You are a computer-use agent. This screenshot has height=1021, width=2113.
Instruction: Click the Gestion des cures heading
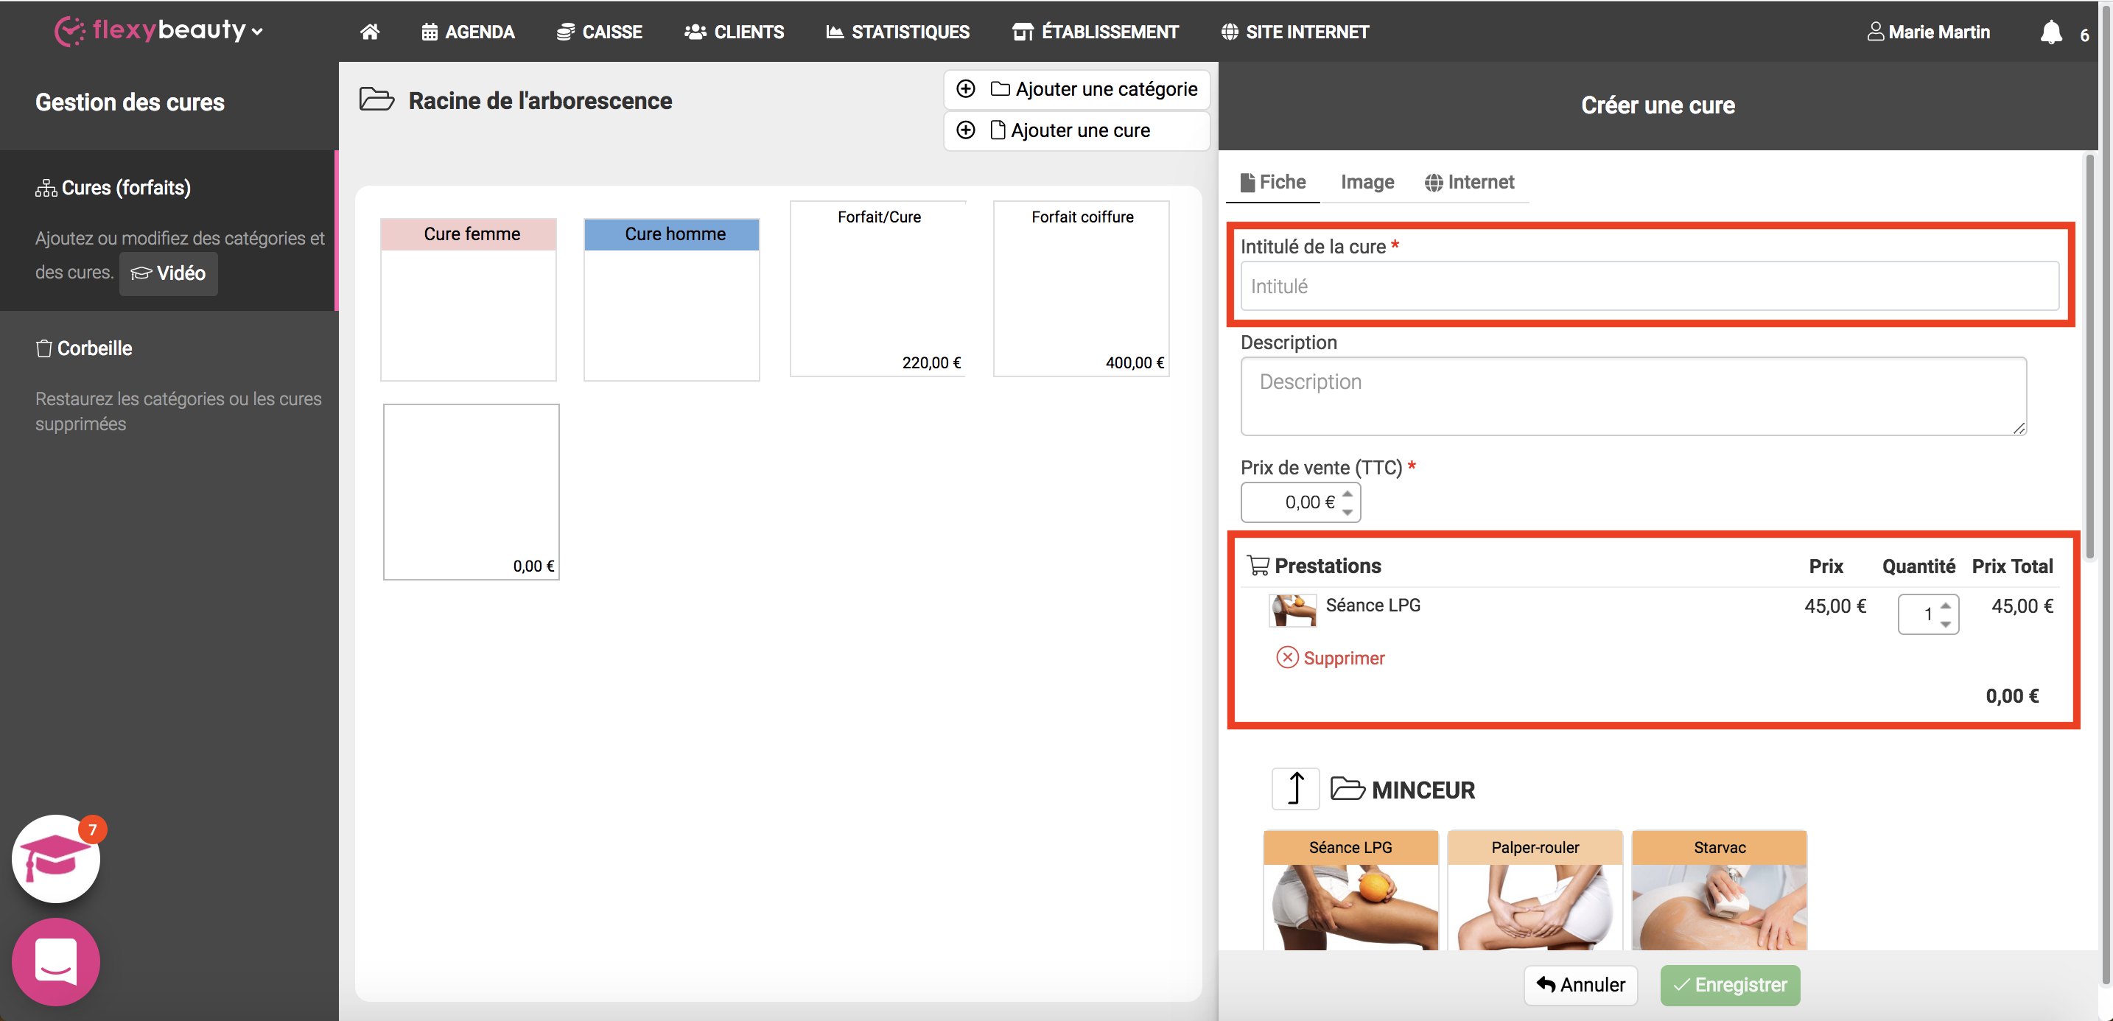point(130,102)
